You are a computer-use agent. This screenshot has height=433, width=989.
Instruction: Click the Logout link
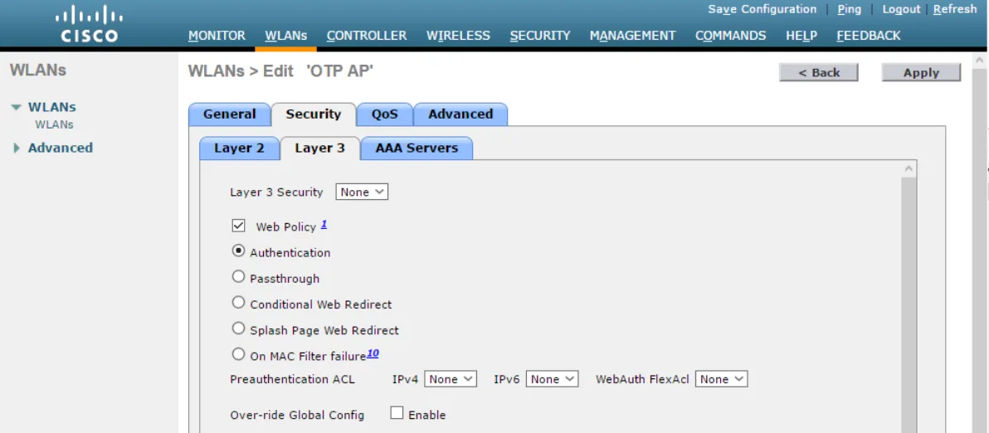[901, 9]
